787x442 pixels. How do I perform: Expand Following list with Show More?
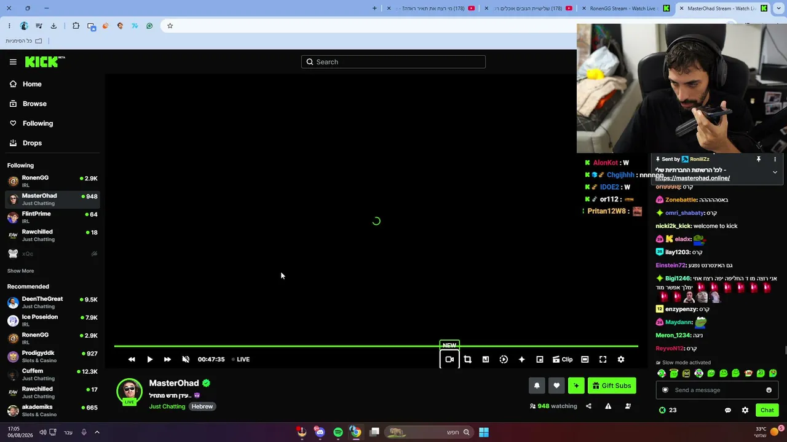(x=20, y=271)
